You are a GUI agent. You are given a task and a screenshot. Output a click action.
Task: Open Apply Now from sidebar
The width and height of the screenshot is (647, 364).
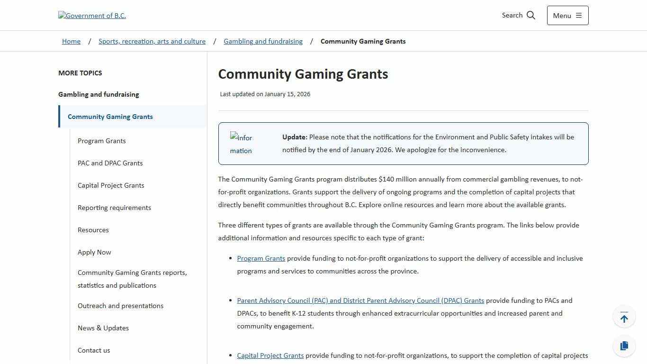coord(94,252)
